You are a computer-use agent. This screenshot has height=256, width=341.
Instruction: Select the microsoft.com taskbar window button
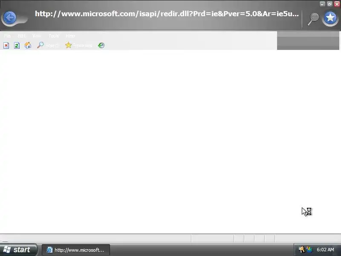[76, 250]
